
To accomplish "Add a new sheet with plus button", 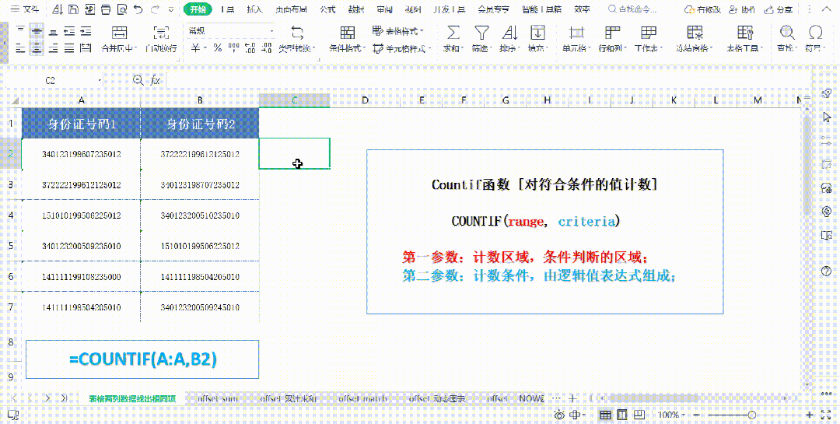I will (572, 398).
